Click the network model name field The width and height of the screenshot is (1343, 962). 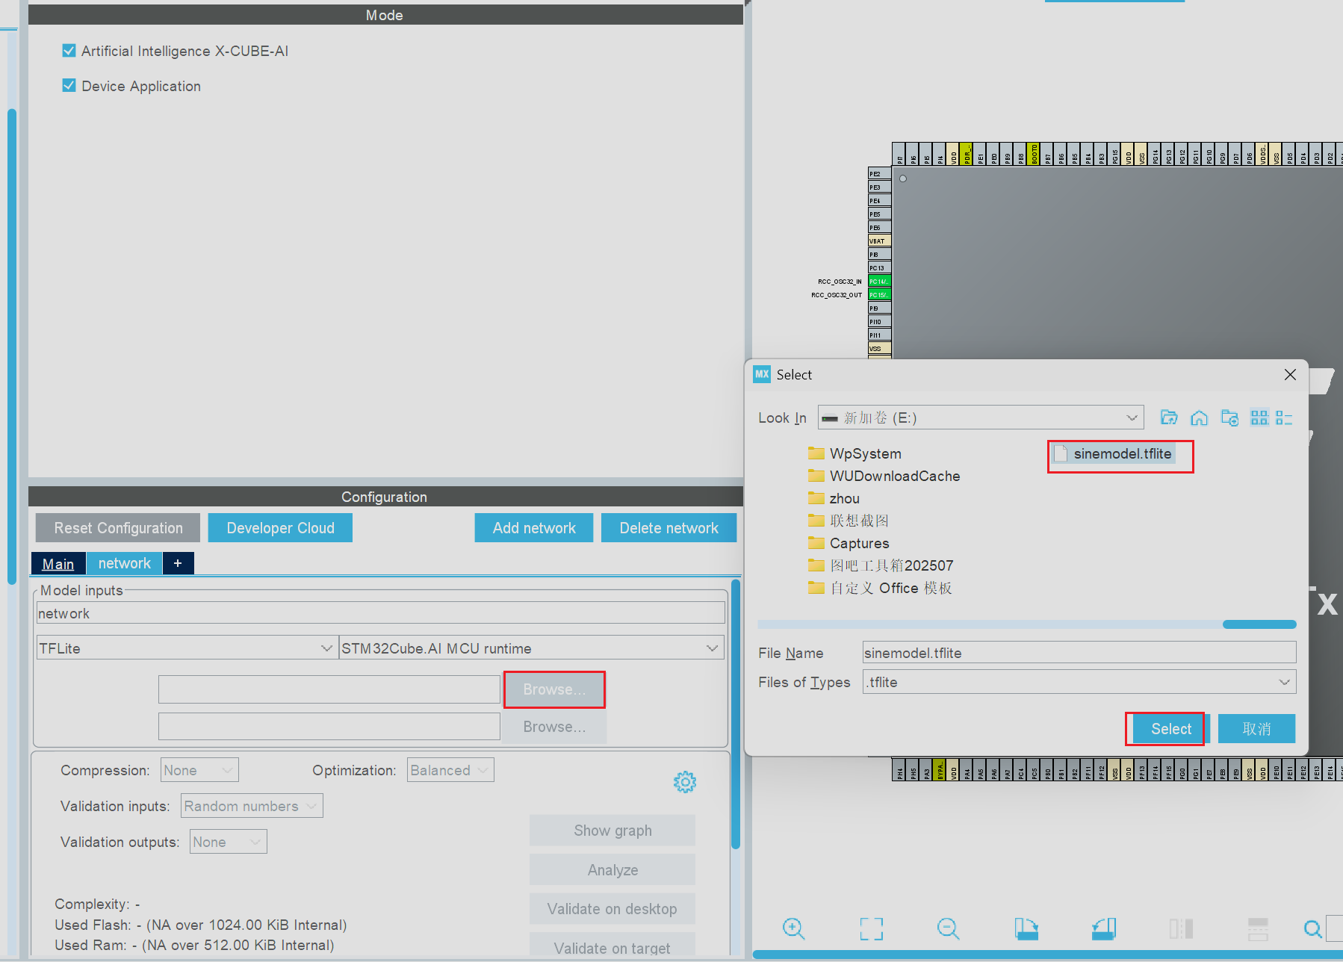pyautogui.click(x=381, y=613)
